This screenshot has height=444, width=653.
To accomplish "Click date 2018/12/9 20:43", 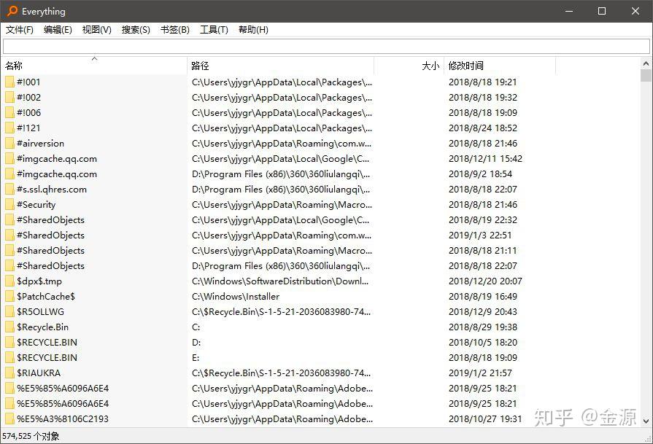I will click(483, 311).
